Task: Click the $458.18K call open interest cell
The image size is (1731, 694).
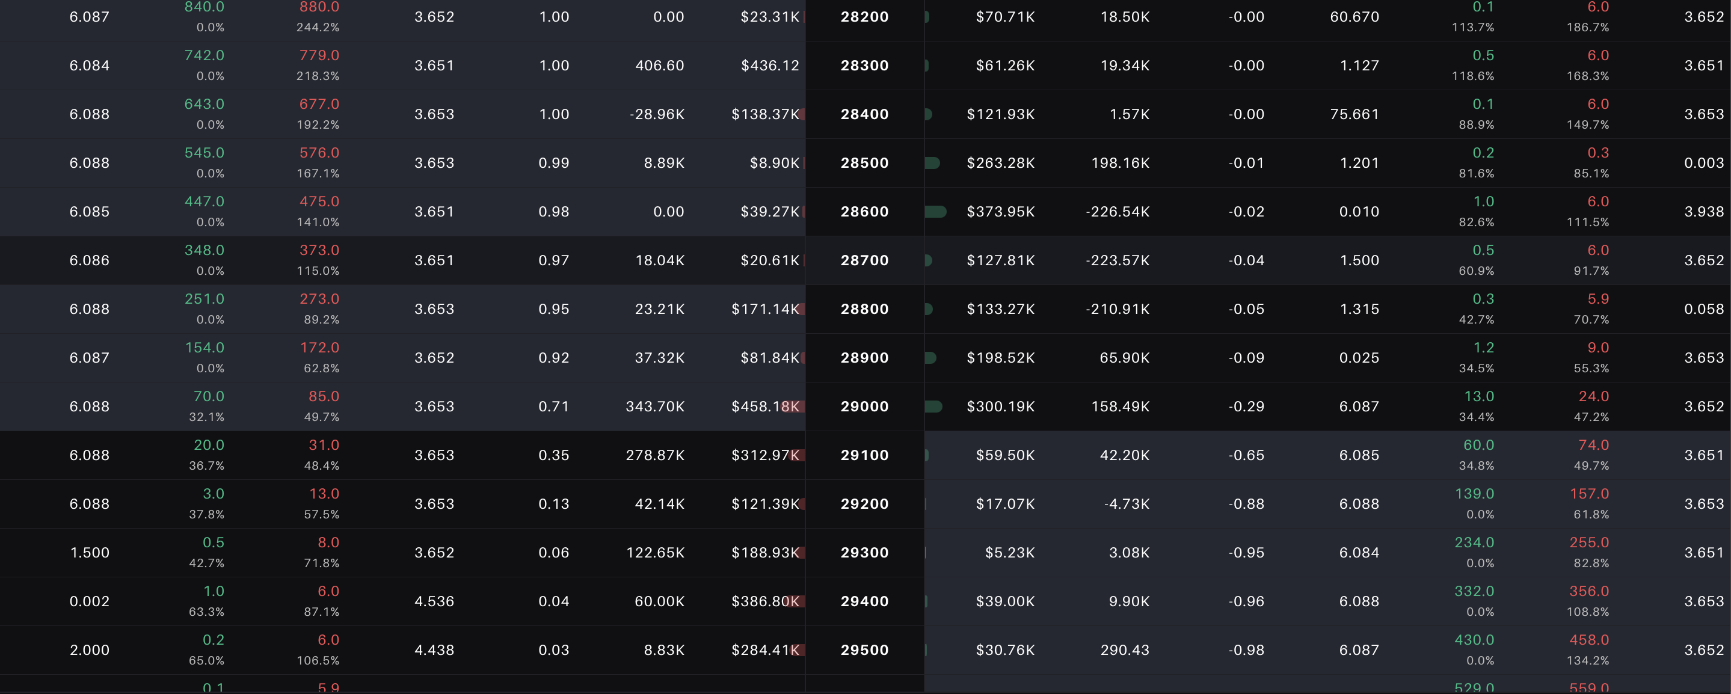Action: (x=766, y=407)
